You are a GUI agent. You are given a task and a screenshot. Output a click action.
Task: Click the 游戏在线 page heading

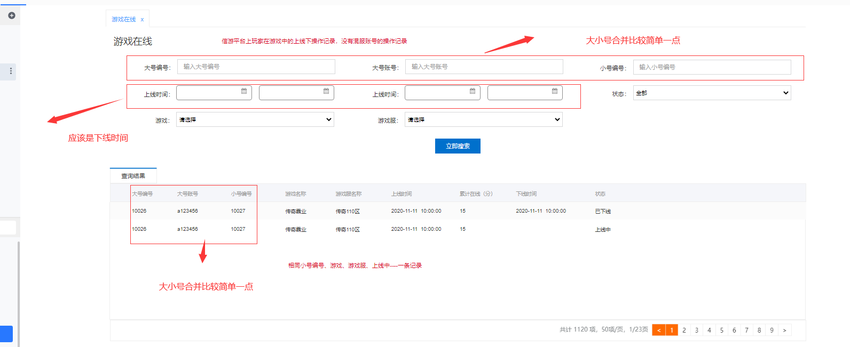(133, 41)
